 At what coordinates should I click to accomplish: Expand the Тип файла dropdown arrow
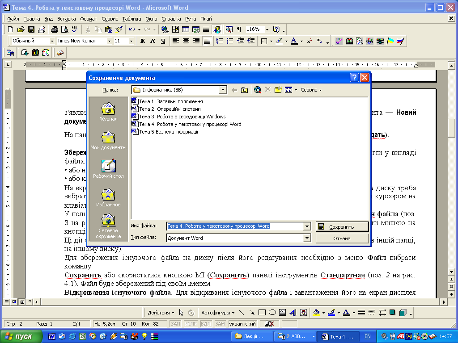tap(307, 238)
